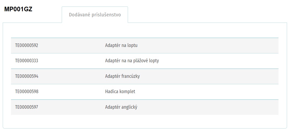Click part number TE00000594
This screenshot has width=297, height=135.
[x=27, y=76]
